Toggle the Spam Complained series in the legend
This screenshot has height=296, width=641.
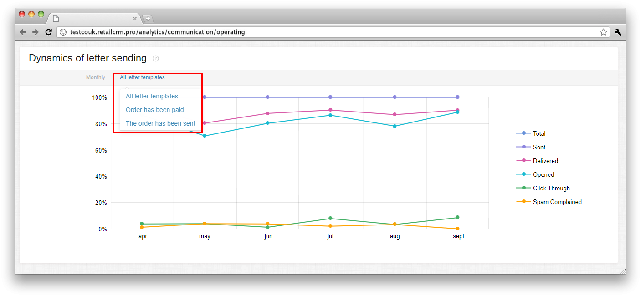(549, 202)
